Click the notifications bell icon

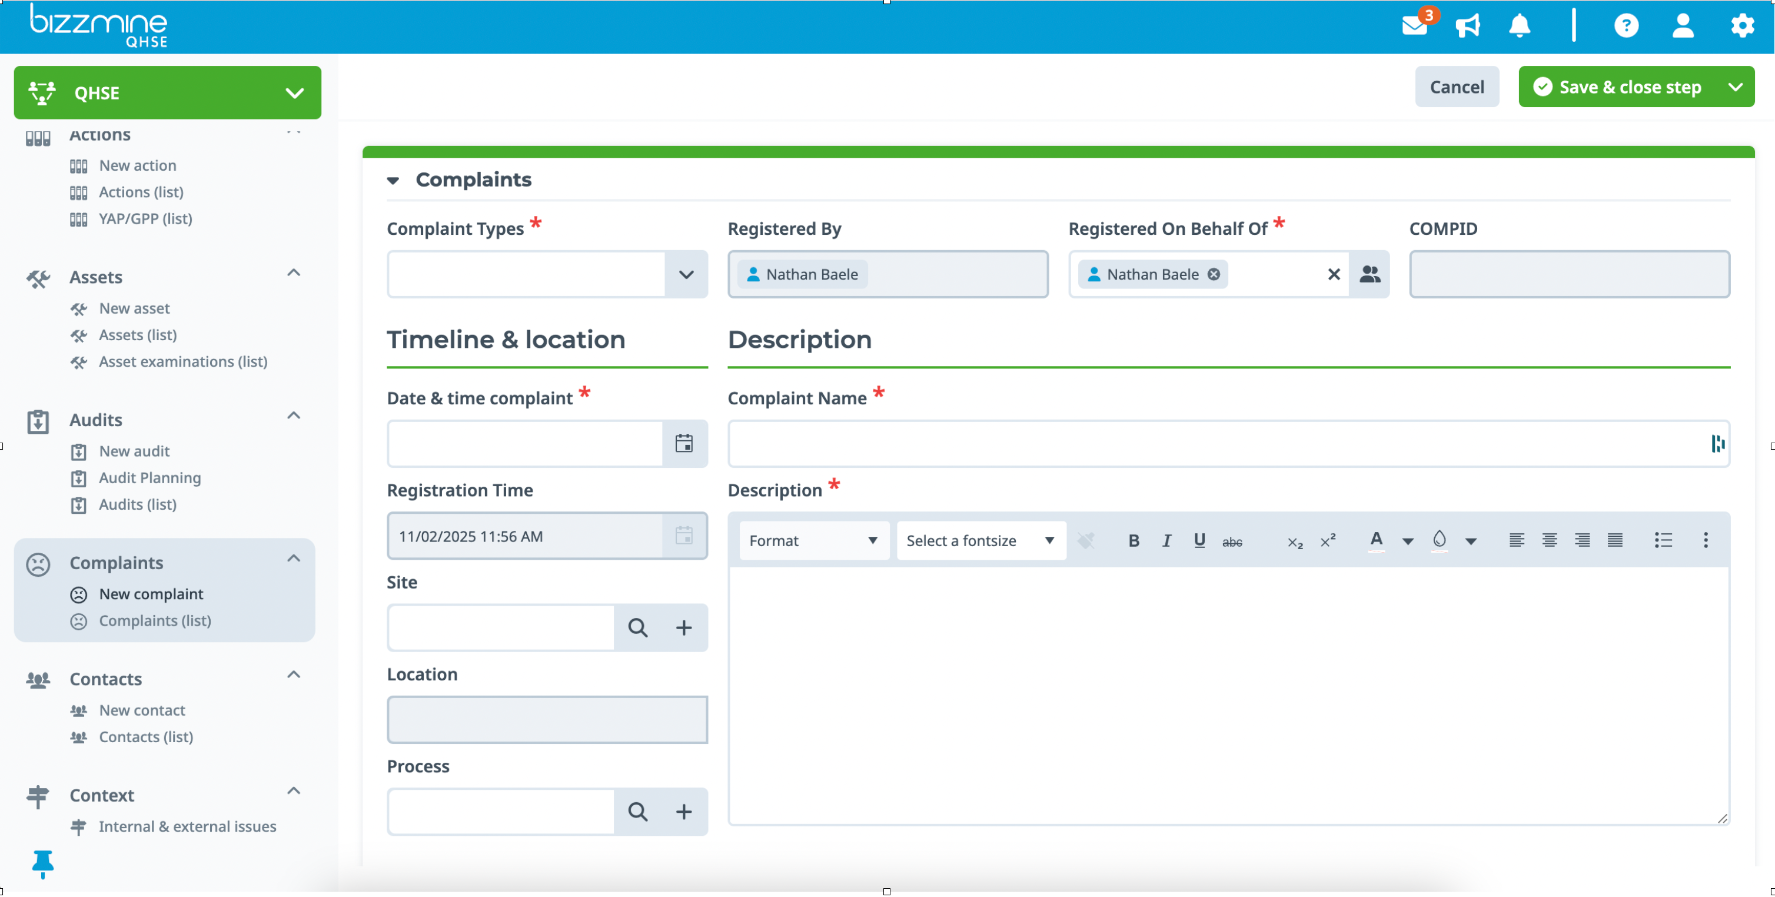[x=1520, y=26]
